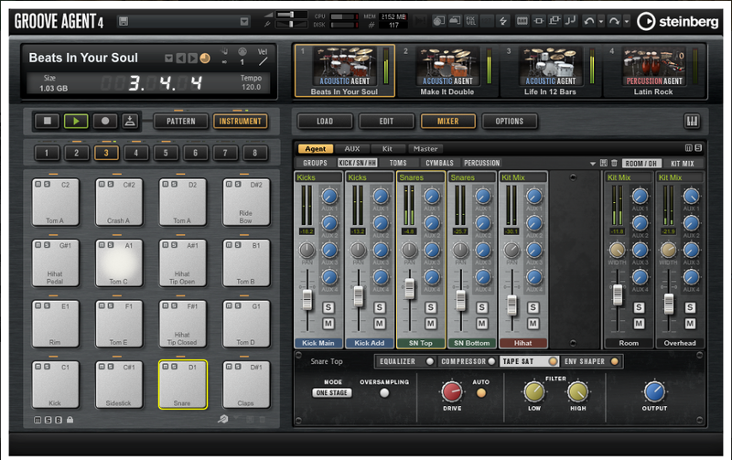Click the record button
Image resolution: width=732 pixels, height=460 pixels.
click(105, 122)
